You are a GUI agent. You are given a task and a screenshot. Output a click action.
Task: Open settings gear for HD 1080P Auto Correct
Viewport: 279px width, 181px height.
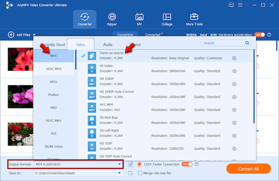[234, 97]
